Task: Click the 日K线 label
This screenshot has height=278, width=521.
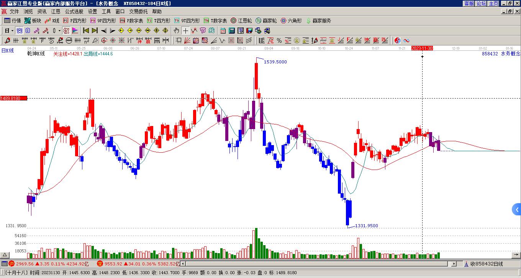Action: (x=8, y=50)
